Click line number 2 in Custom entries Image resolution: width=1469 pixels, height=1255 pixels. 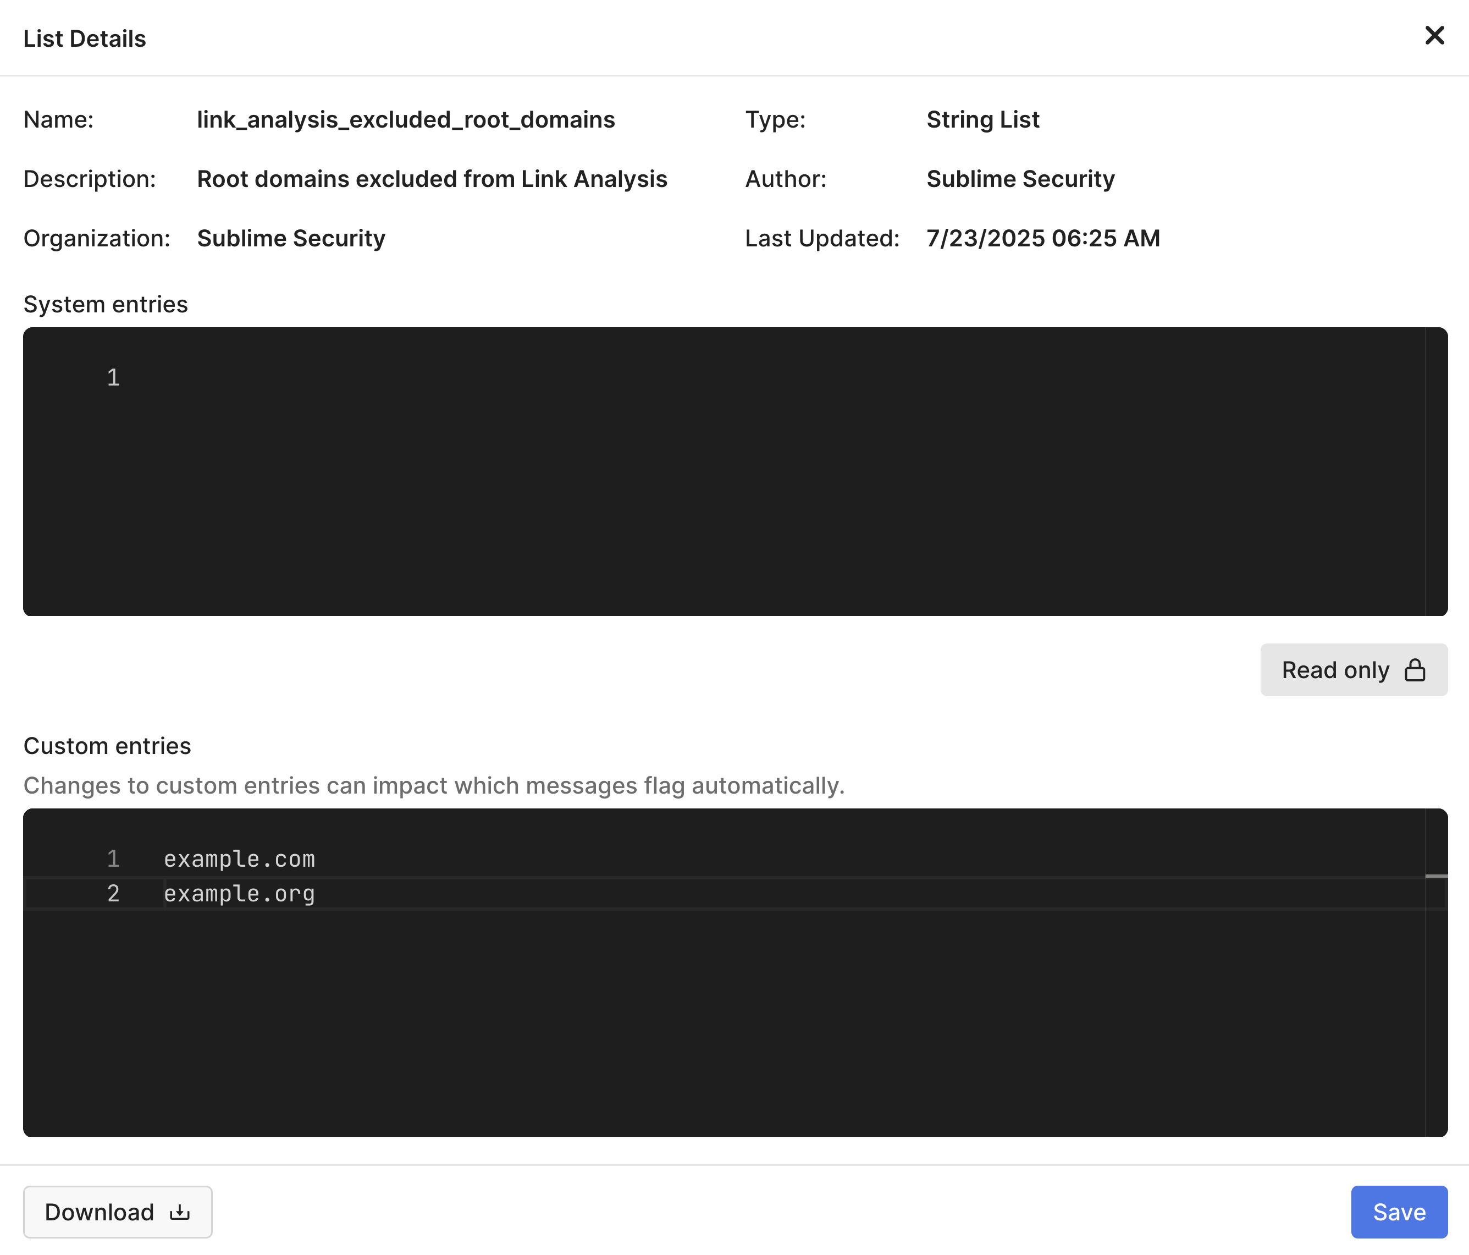[x=113, y=894]
